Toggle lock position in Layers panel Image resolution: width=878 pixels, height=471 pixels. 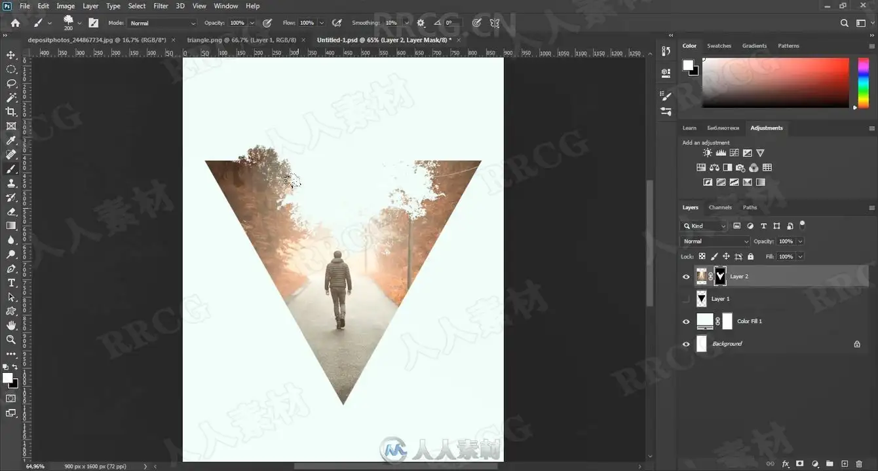click(x=726, y=256)
